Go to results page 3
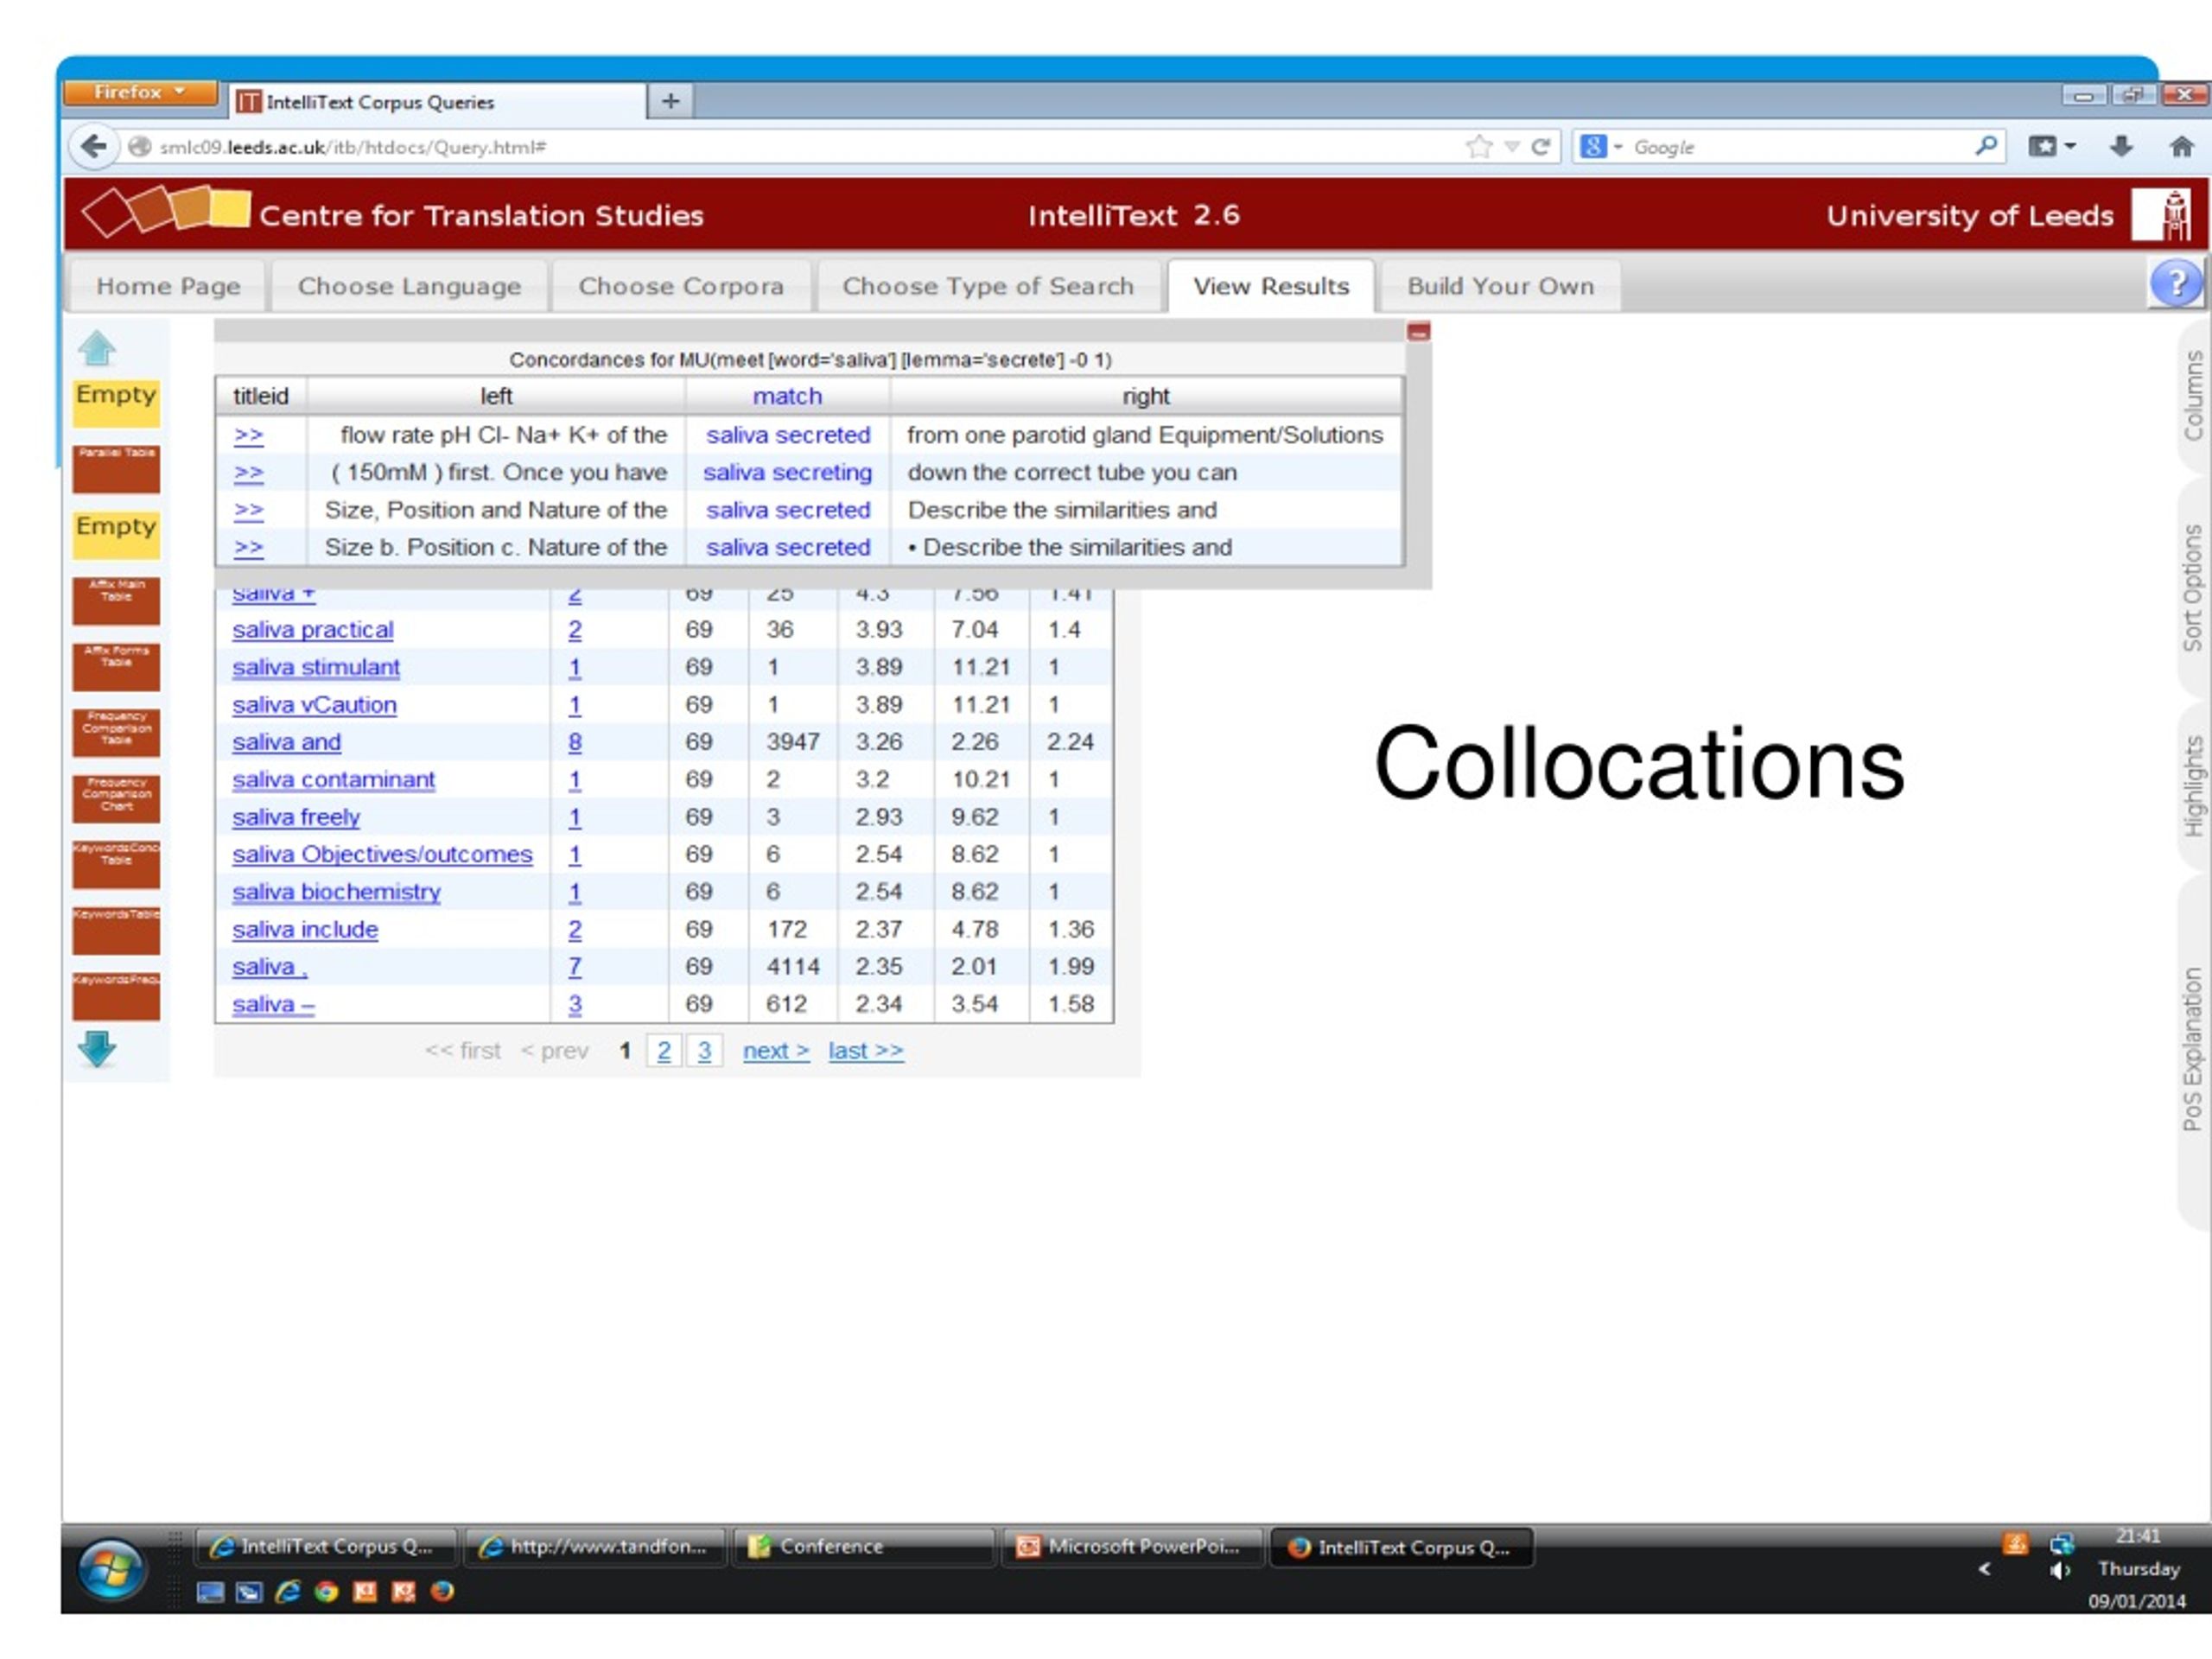Viewport: 2212px width, 1659px height. pos(705,1051)
